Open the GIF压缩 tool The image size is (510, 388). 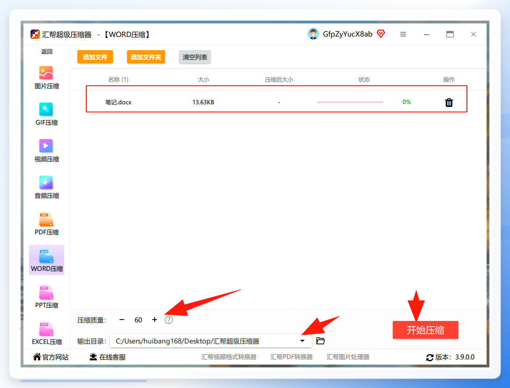(x=46, y=114)
